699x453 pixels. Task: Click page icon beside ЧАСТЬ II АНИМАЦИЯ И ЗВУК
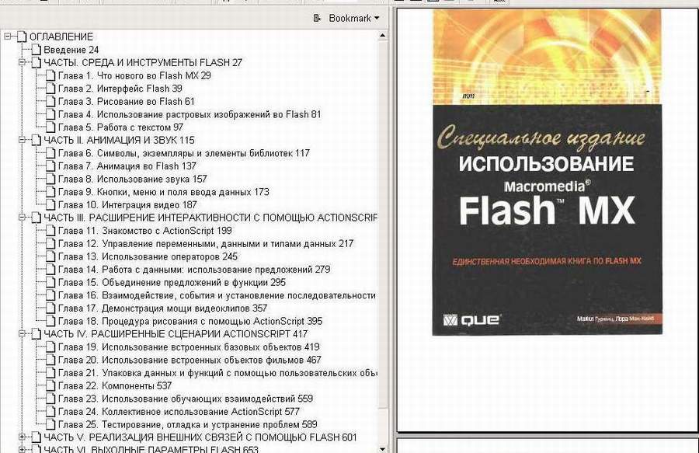pyautogui.click(x=36, y=141)
